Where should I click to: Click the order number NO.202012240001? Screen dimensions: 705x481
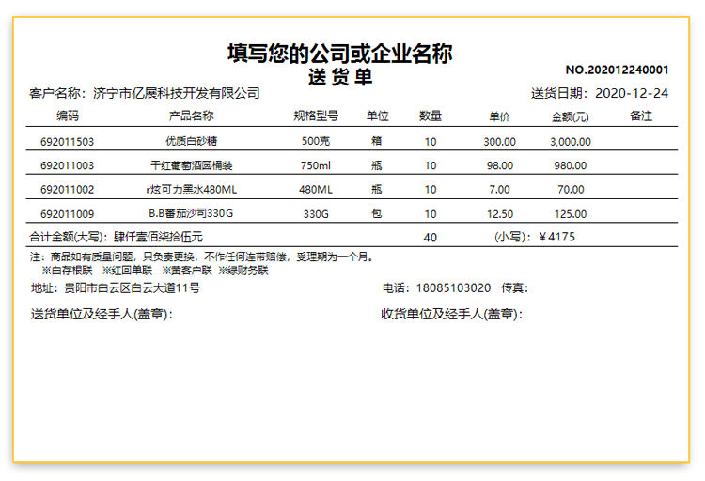point(617,70)
